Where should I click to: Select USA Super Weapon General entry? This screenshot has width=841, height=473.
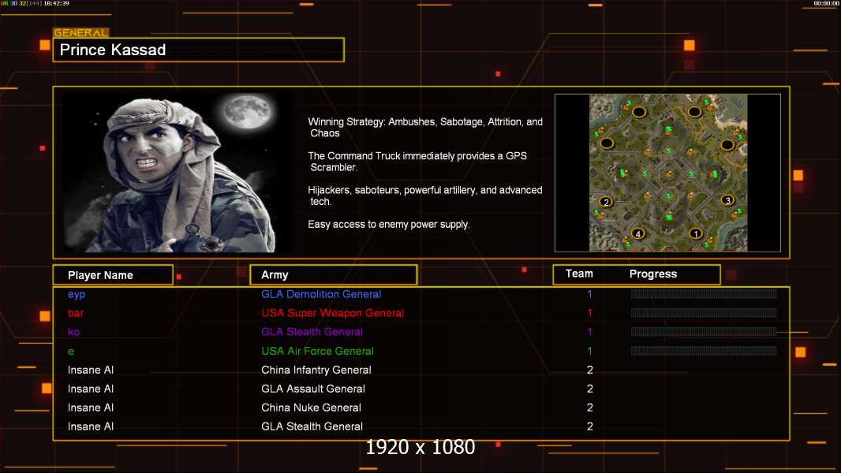tap(332, 314)
